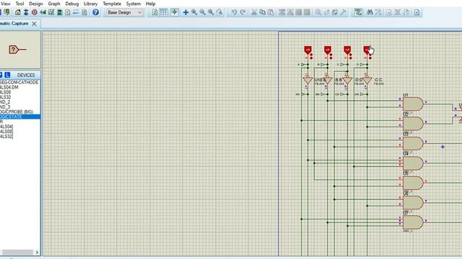This screenshot has height=259, width=462.
Task: Click the L library button beside DEVICES
Action: [7, 75]
